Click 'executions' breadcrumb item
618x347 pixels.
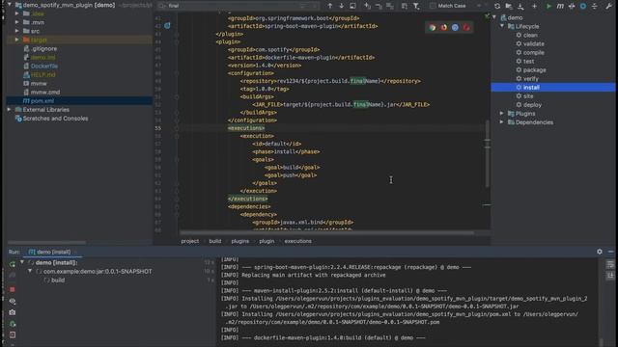pos(298,241)
